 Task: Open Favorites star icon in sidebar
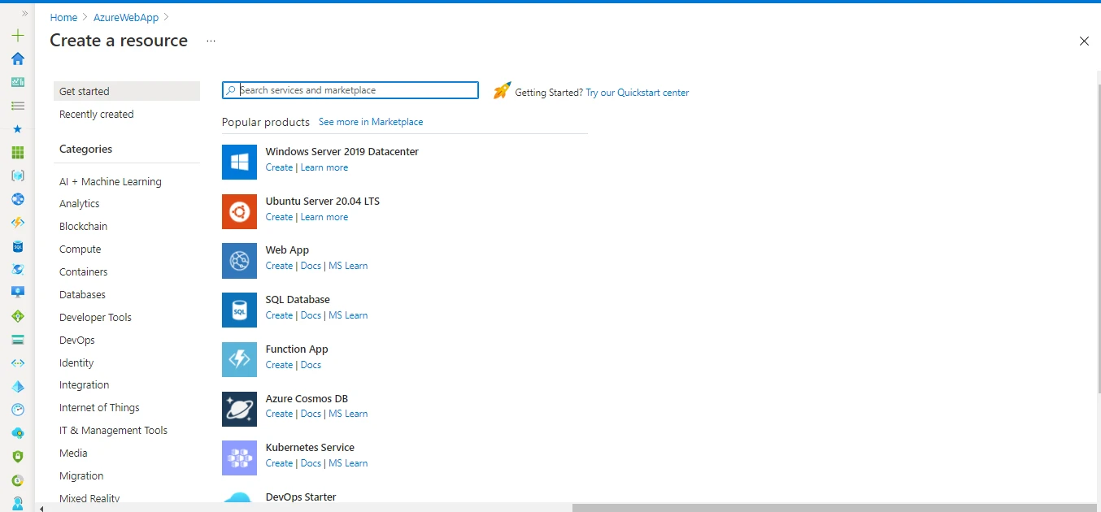[x=17, y=128]
